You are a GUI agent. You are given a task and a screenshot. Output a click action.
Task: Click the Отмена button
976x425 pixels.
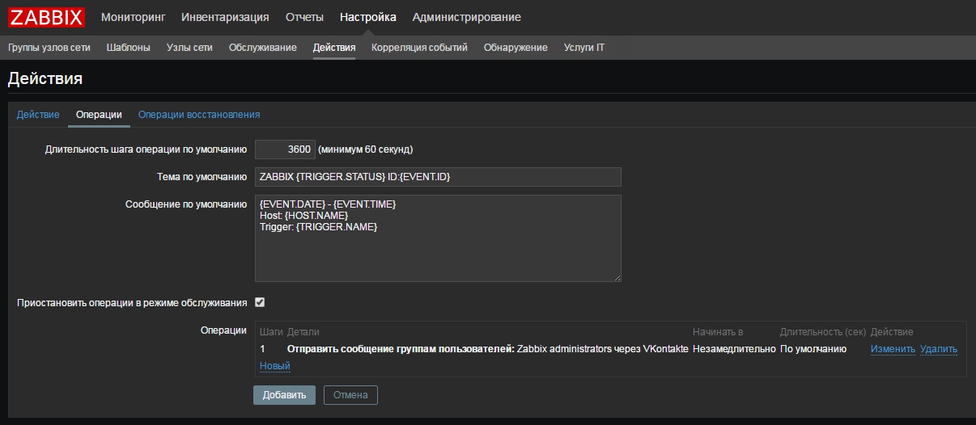click(x=350, y=395)
